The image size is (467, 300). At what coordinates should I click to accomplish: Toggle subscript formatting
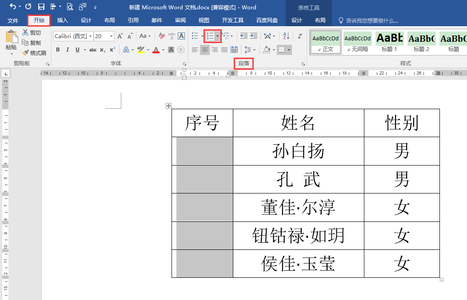(103, 50)
